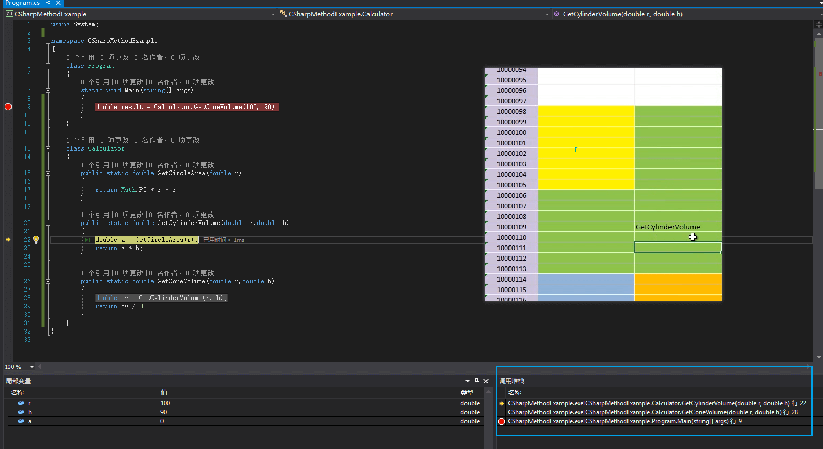Screen dimensions: 823x449
Task: Collapse the GetConeVolume method block
Action: [x=48, y=281]
